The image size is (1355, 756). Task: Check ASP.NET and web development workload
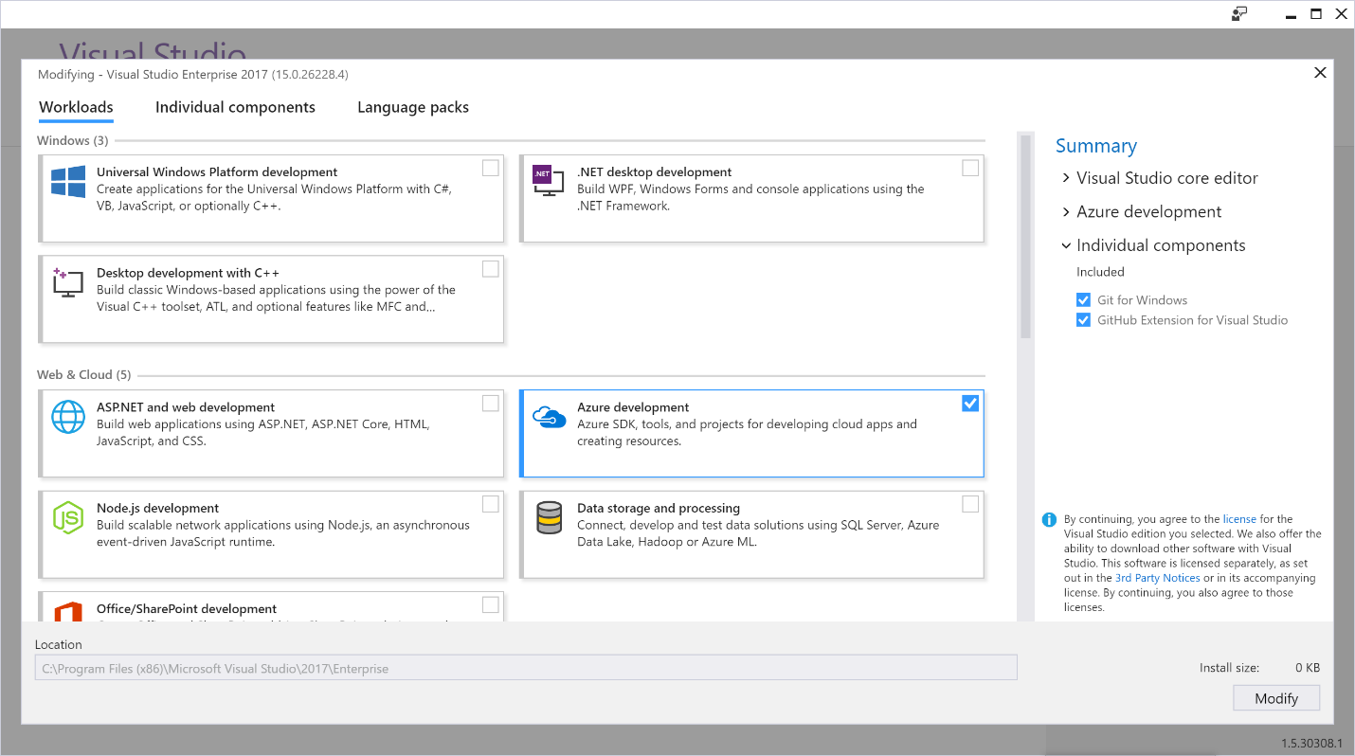click(x=490, y=404)
